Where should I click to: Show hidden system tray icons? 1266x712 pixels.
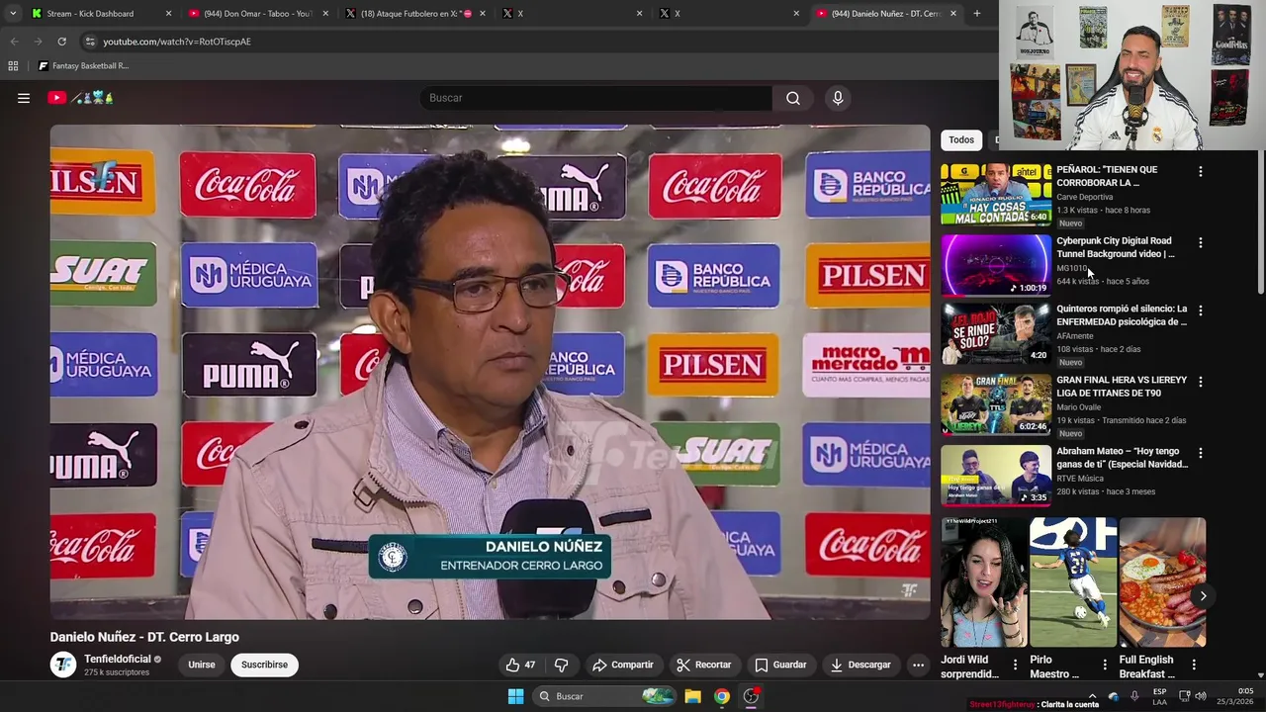point(1092,696)
